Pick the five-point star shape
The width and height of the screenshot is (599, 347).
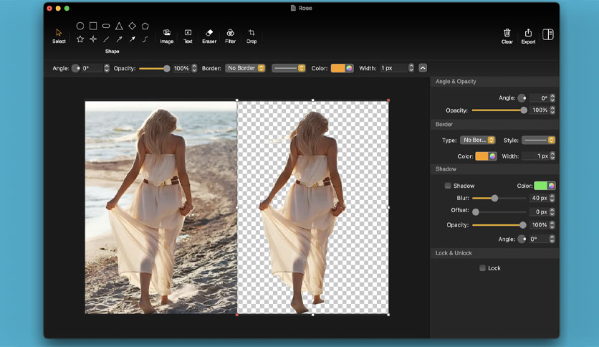[x=80, y=39]
